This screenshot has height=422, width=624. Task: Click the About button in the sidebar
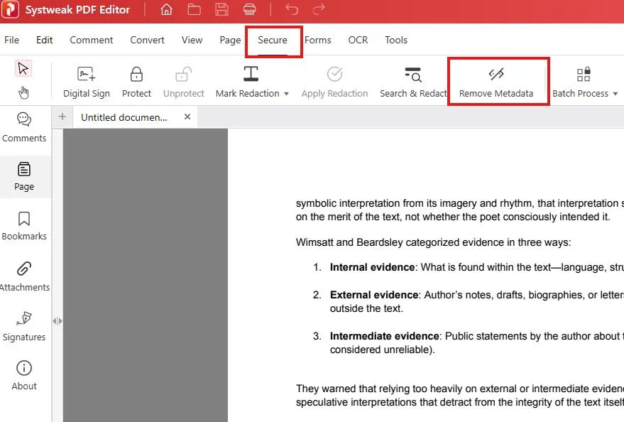click(24, 375)
